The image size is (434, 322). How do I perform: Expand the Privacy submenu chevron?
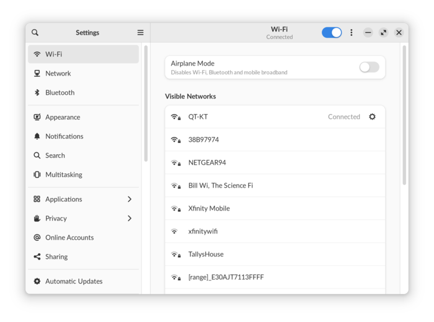[x=130, y=219]
